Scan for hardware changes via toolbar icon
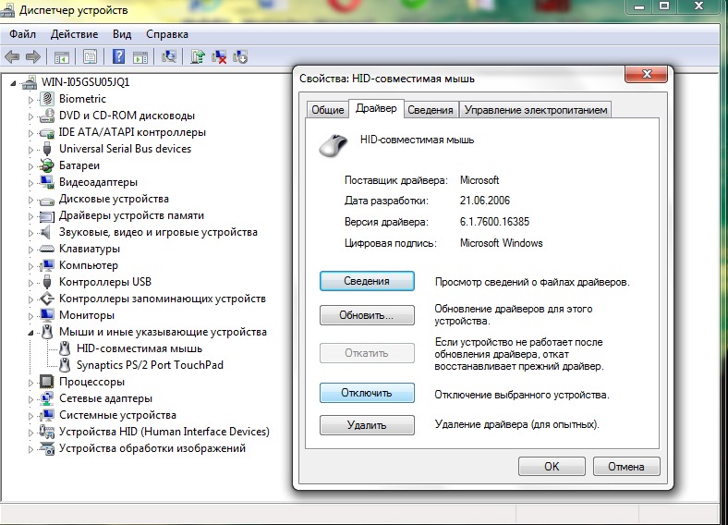 [169, 56]
